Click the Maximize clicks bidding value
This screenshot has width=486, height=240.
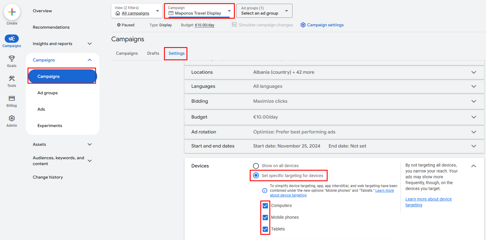[x=270, y=101]
